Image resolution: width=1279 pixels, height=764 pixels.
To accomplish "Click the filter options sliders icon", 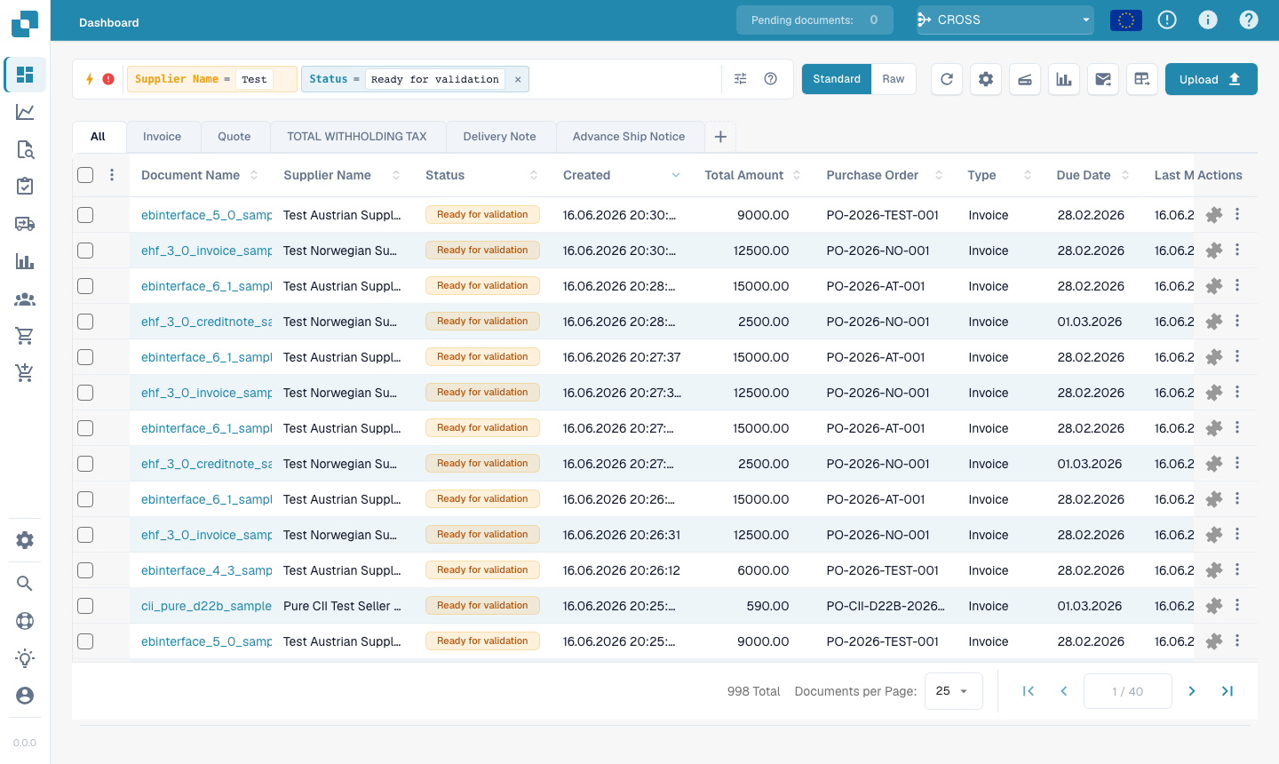I will coord(741,79).
